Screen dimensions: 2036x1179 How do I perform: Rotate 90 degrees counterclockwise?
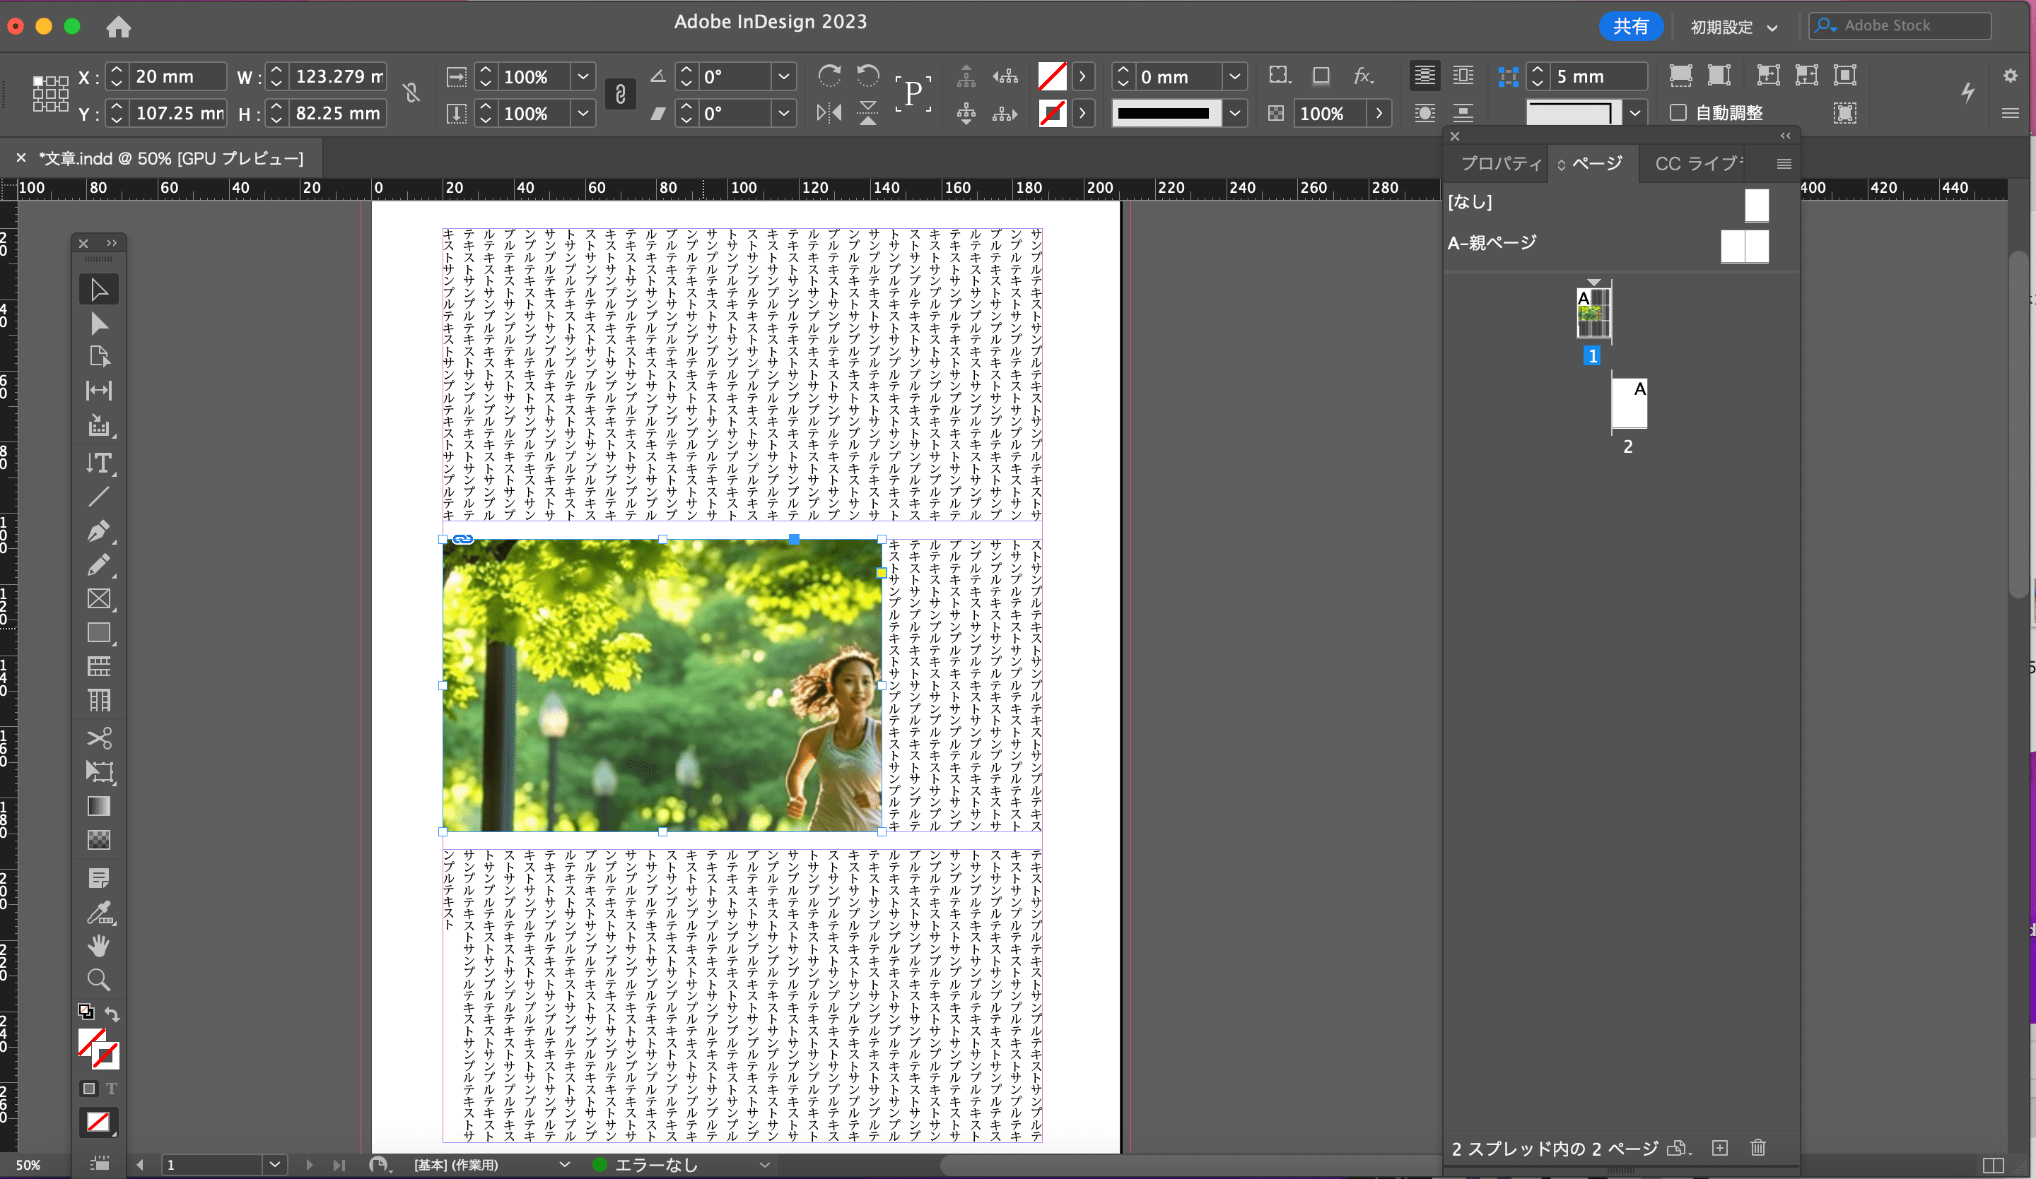click(x=867, y=76)
